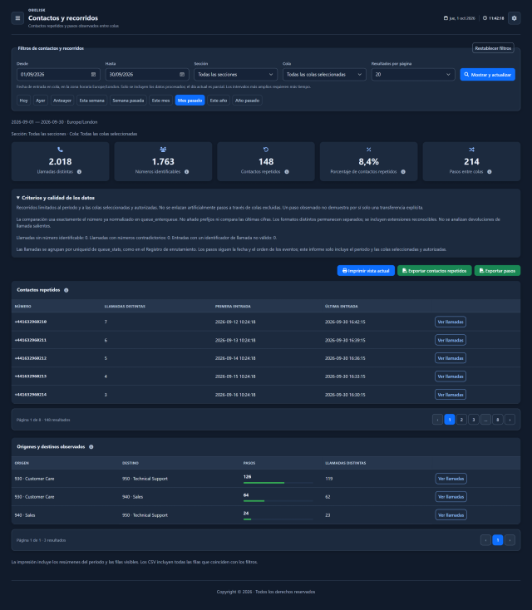
Task: Click calendar icon in Hasta field
Action: pos(182,74)
